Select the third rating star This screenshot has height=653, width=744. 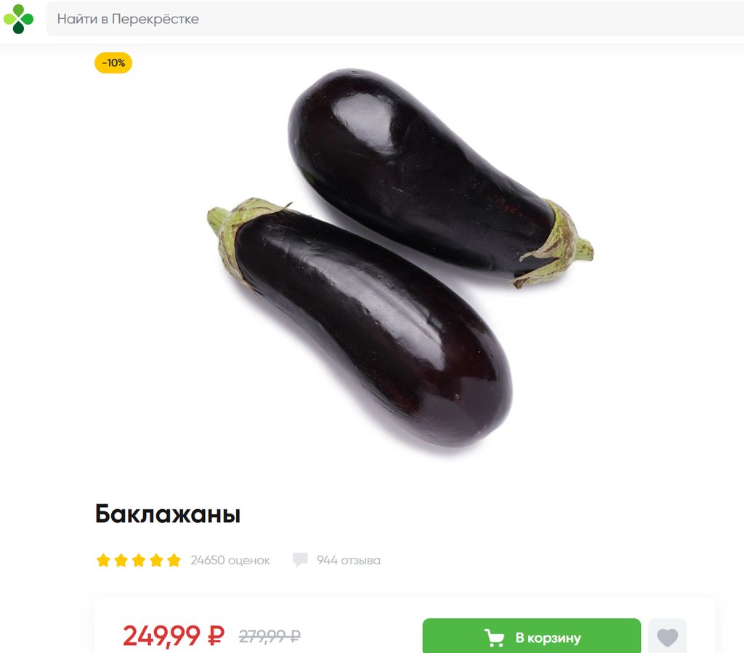coord(139,560)
